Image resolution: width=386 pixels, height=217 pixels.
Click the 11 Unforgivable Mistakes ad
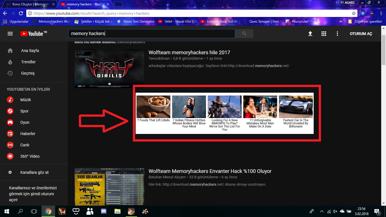click(x=260, y=112)
